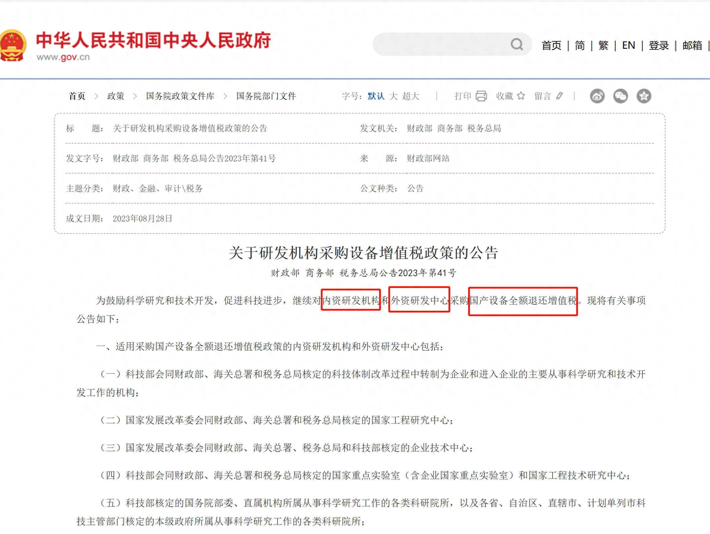Viewport: 710px width, 534px height.
Task: Open the 登录 login link
Action: coord(658,45)
